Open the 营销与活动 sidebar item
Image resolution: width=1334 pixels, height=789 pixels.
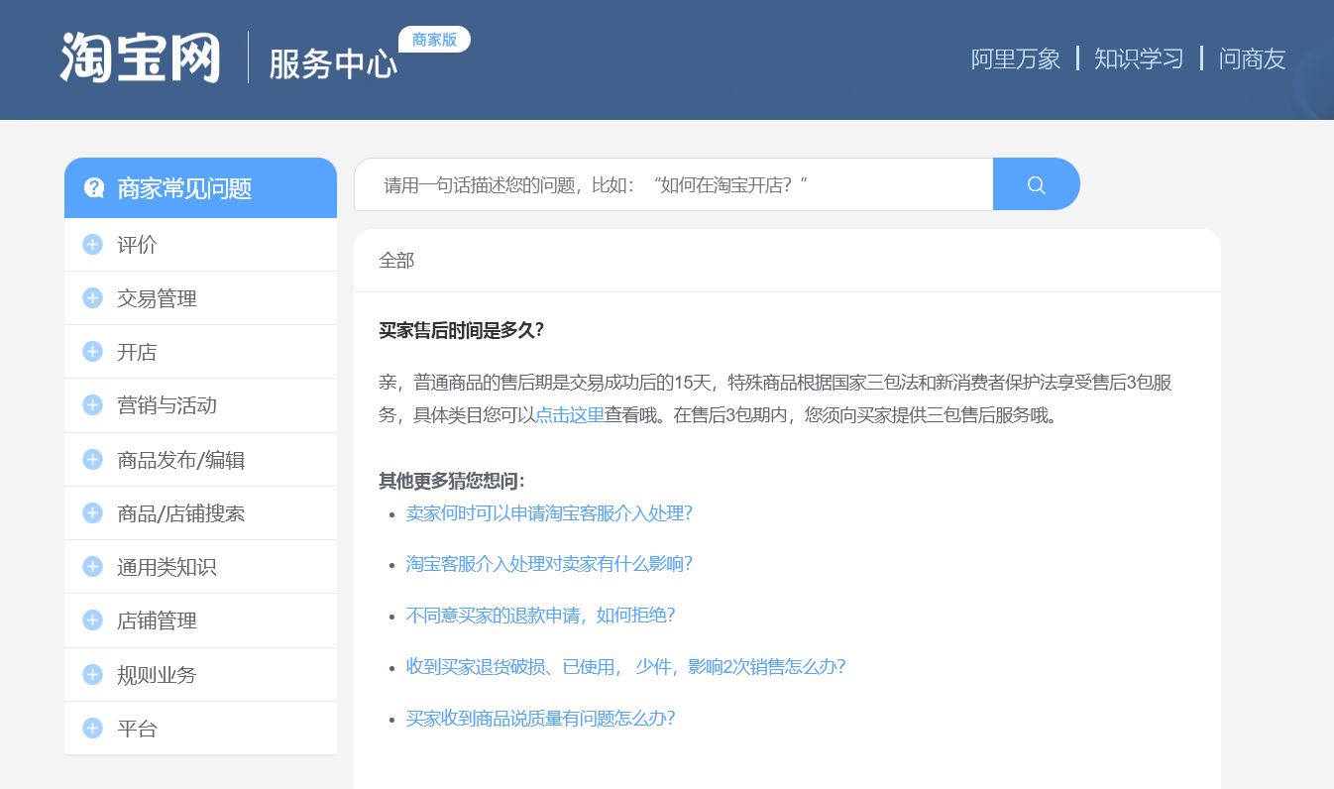click(x=200, y=405)
